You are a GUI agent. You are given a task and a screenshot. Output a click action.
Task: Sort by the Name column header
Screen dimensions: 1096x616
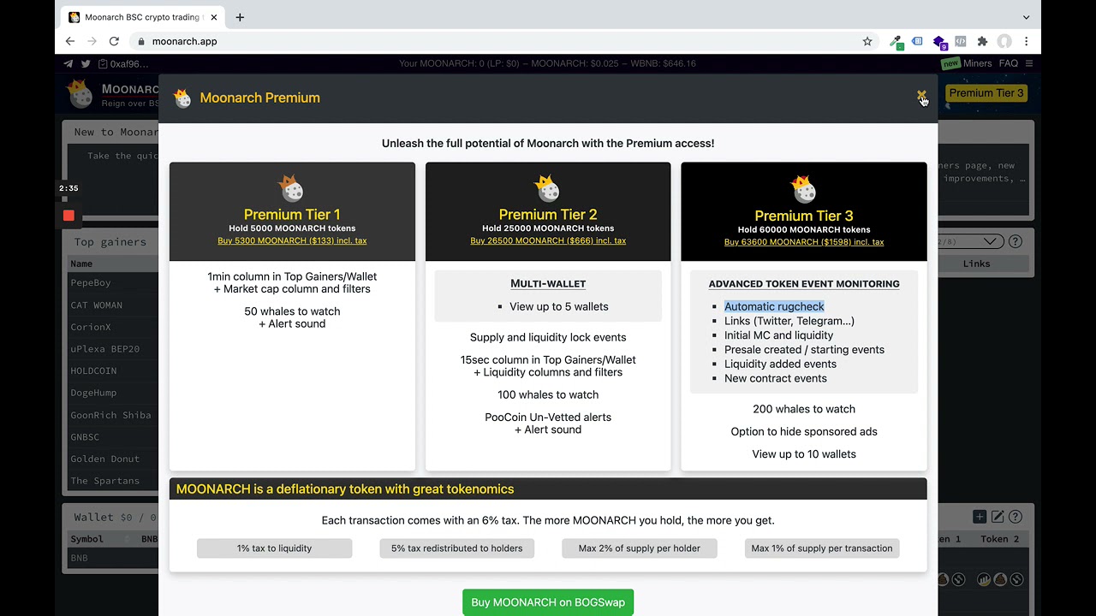coord(81,264)
